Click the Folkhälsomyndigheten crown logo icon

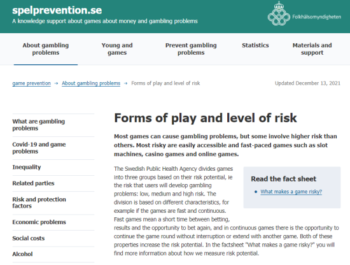pyautogui.click(x=279, y=13)
